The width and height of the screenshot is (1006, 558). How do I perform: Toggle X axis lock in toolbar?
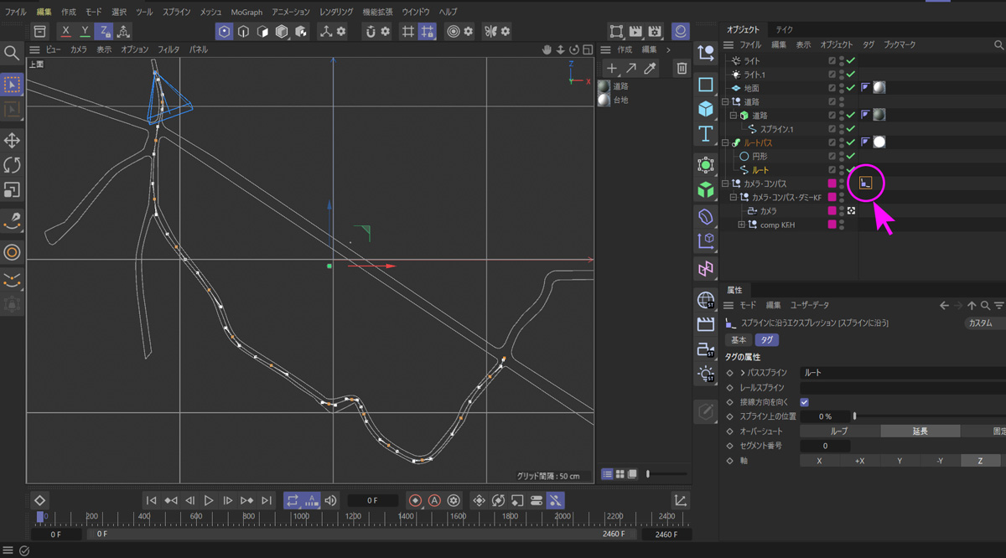(66, 32)
